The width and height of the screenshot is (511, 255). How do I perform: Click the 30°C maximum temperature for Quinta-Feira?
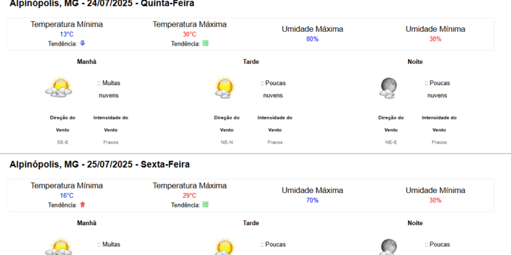(189, 34)
